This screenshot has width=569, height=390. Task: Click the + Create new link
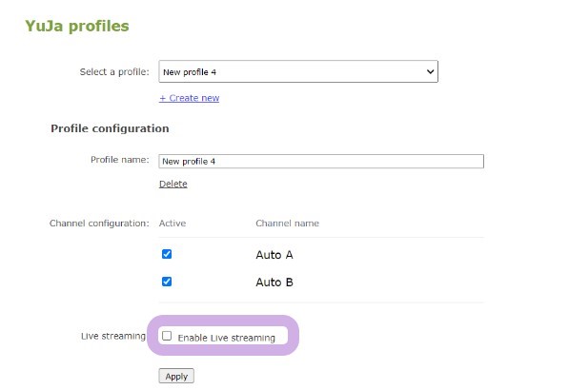[189, 98]
